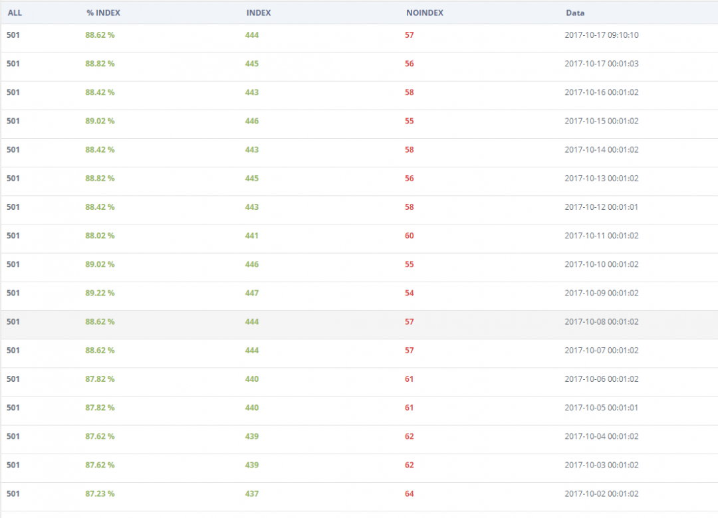Select the highlighted row for 2017-10-08
This screenshot has width=718, height=518.
[x=359, y=321]
